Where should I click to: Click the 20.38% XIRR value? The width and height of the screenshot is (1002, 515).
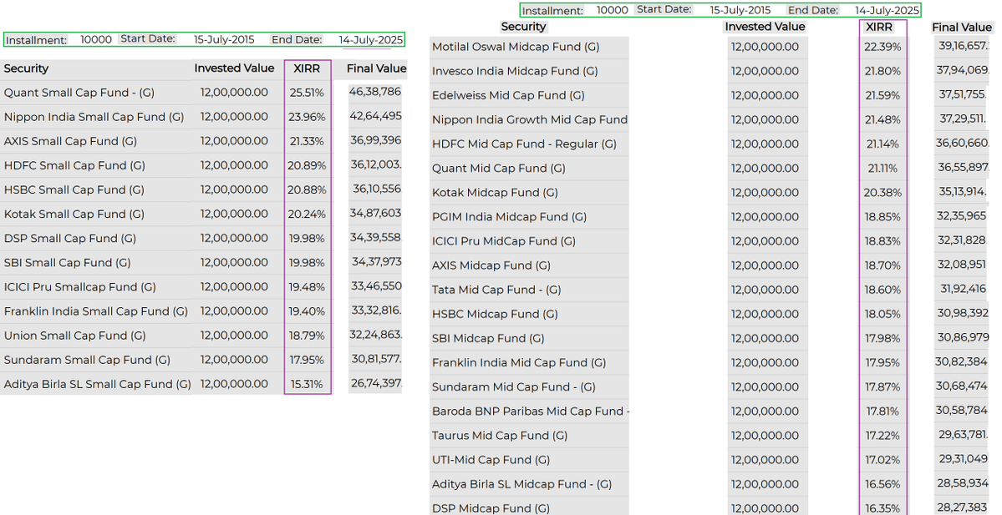click(x=882, y=192)
